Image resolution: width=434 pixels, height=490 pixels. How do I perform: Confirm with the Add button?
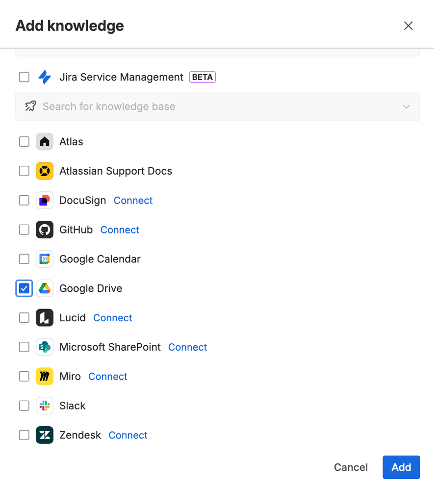[401, 467]
